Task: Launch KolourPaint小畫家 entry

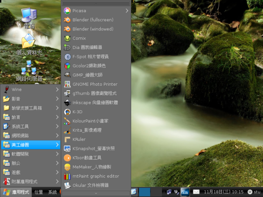Action: (x=96, y=121)
